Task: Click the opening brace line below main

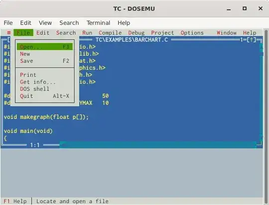Action: tap(5, 138)
